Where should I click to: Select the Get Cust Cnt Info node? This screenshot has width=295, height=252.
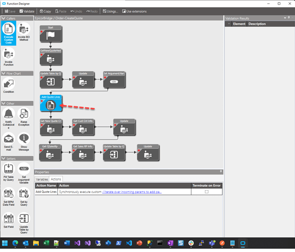(x=83, y=127)
